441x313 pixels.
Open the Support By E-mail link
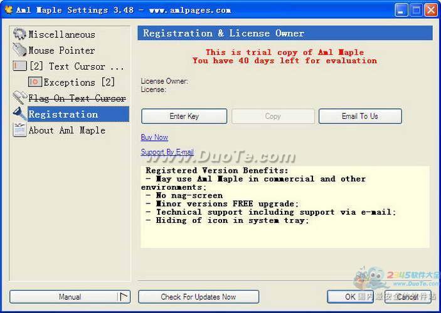click(167, 152)
